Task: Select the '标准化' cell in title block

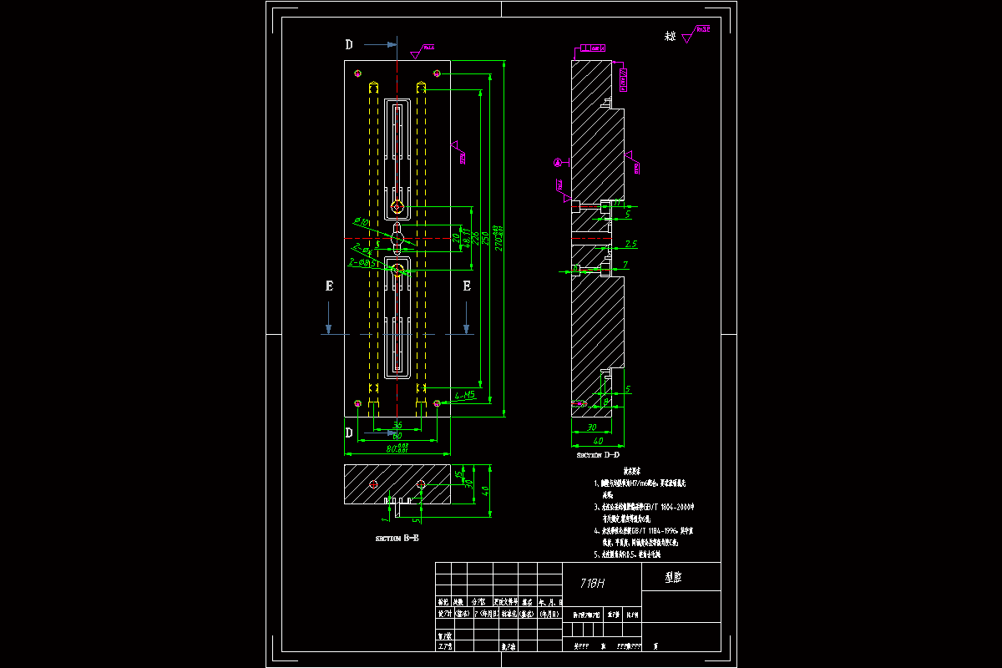Action: (509, 614)
